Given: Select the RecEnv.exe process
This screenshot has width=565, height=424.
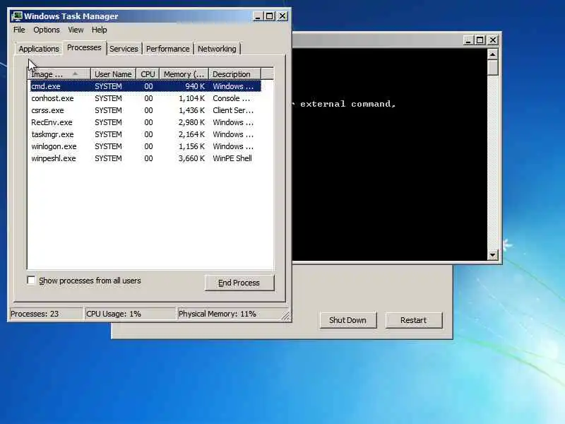Looking at the screenshot, I should click(145, 122).
